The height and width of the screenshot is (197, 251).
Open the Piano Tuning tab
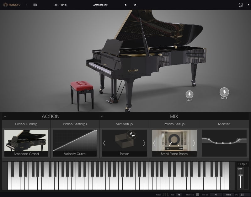[26, 124]
